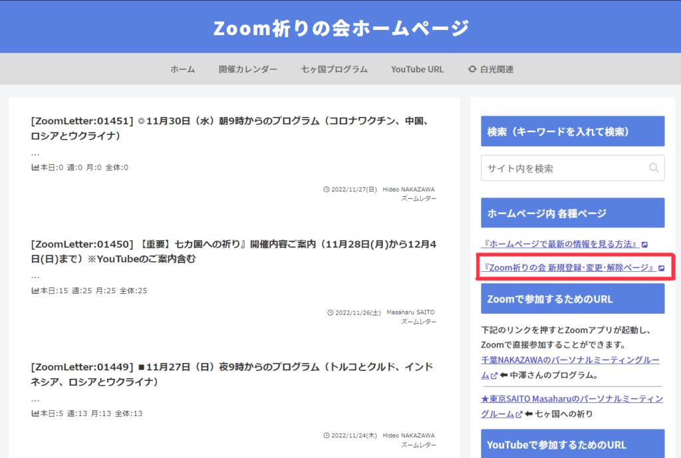Open the 開催カレンダー navigation item

click(248, 69)
